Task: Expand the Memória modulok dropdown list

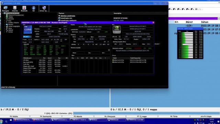Action: (90, 50)
